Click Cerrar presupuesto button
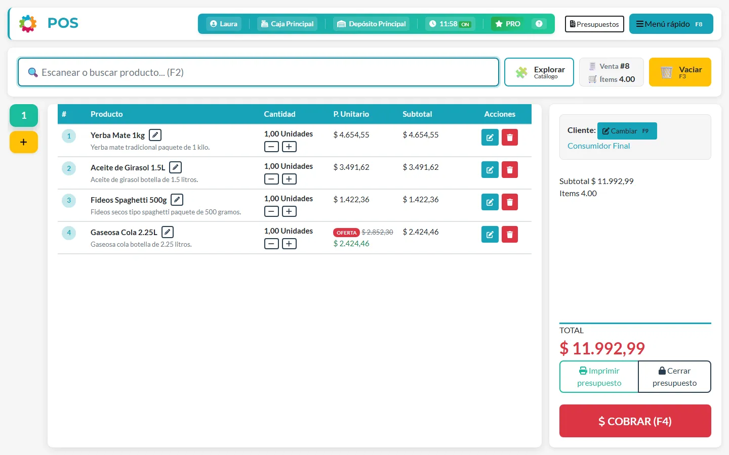 click(675, 377)
